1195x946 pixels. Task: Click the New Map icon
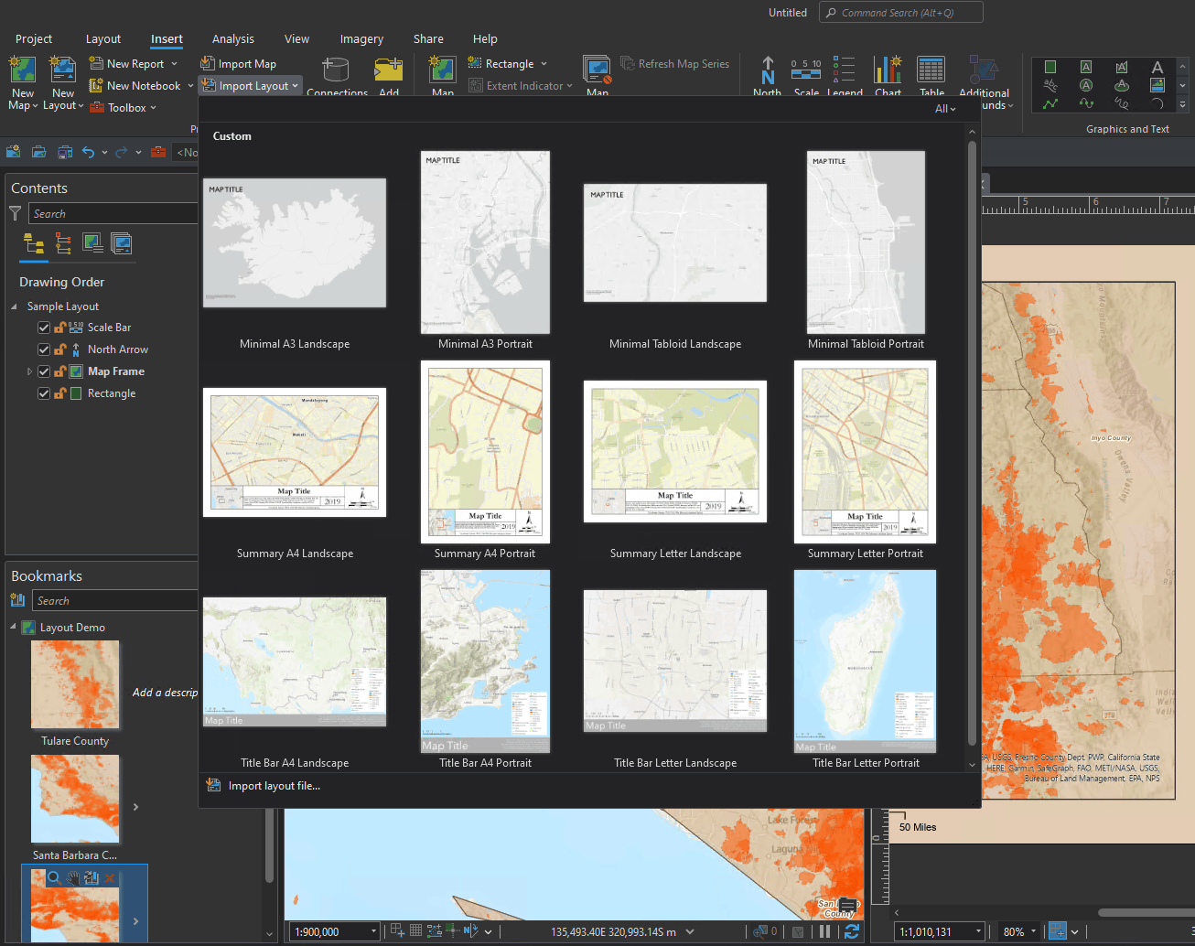tap(22, 70)
